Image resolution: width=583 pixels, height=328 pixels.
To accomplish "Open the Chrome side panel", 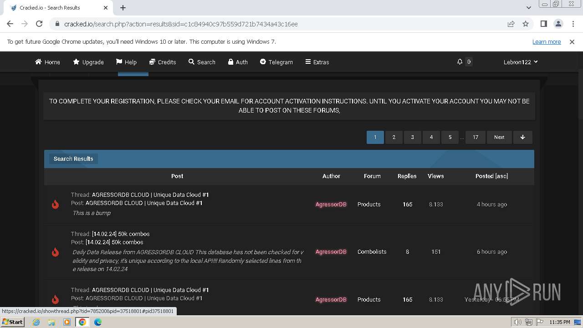I will pyautogui.click(x=543, y=24).
